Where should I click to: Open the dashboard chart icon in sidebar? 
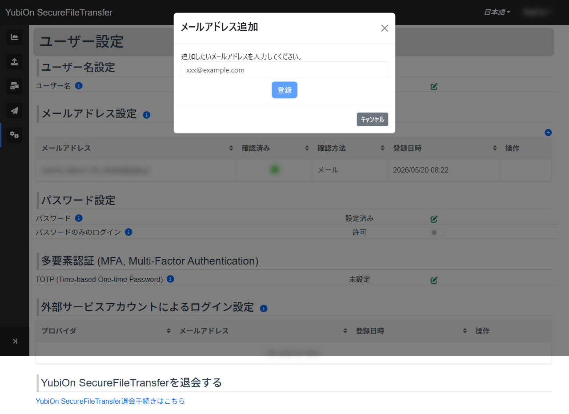coord(15,37)
